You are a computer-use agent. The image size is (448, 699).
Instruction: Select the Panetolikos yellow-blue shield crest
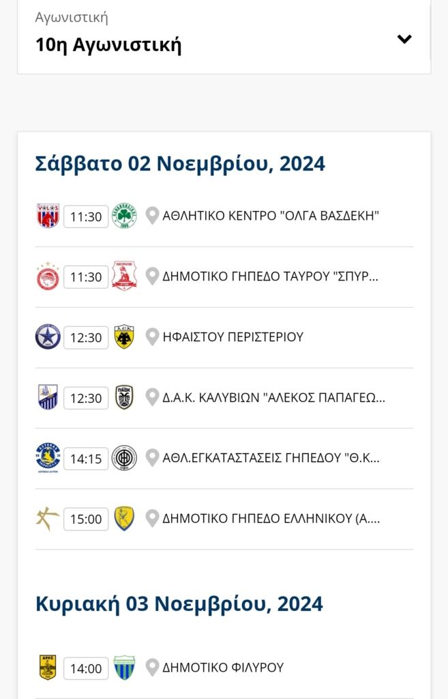pyautogui.click(x=124, y=519)
